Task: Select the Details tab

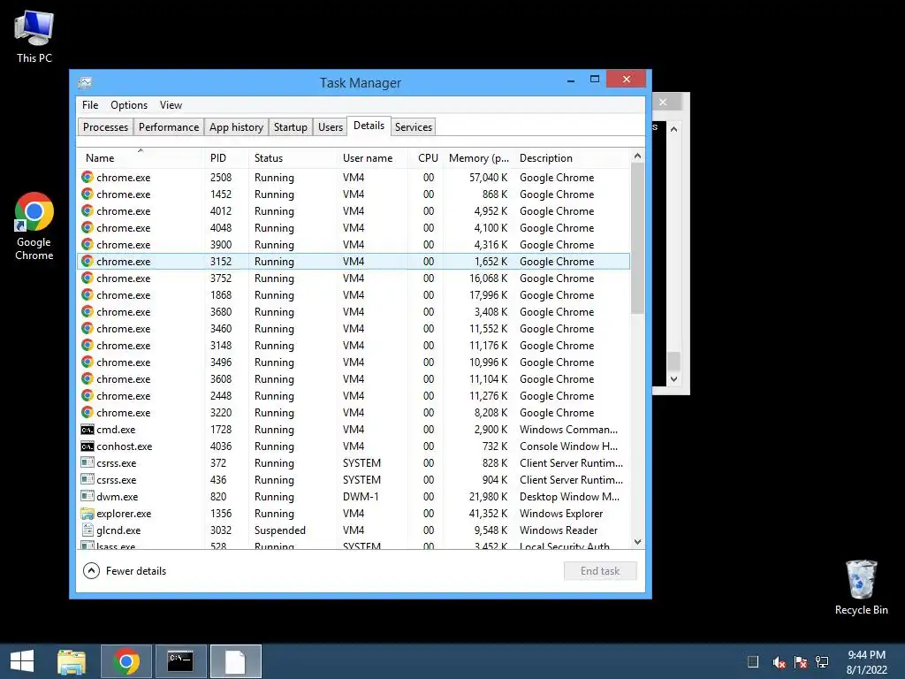Action: (369, 126)
